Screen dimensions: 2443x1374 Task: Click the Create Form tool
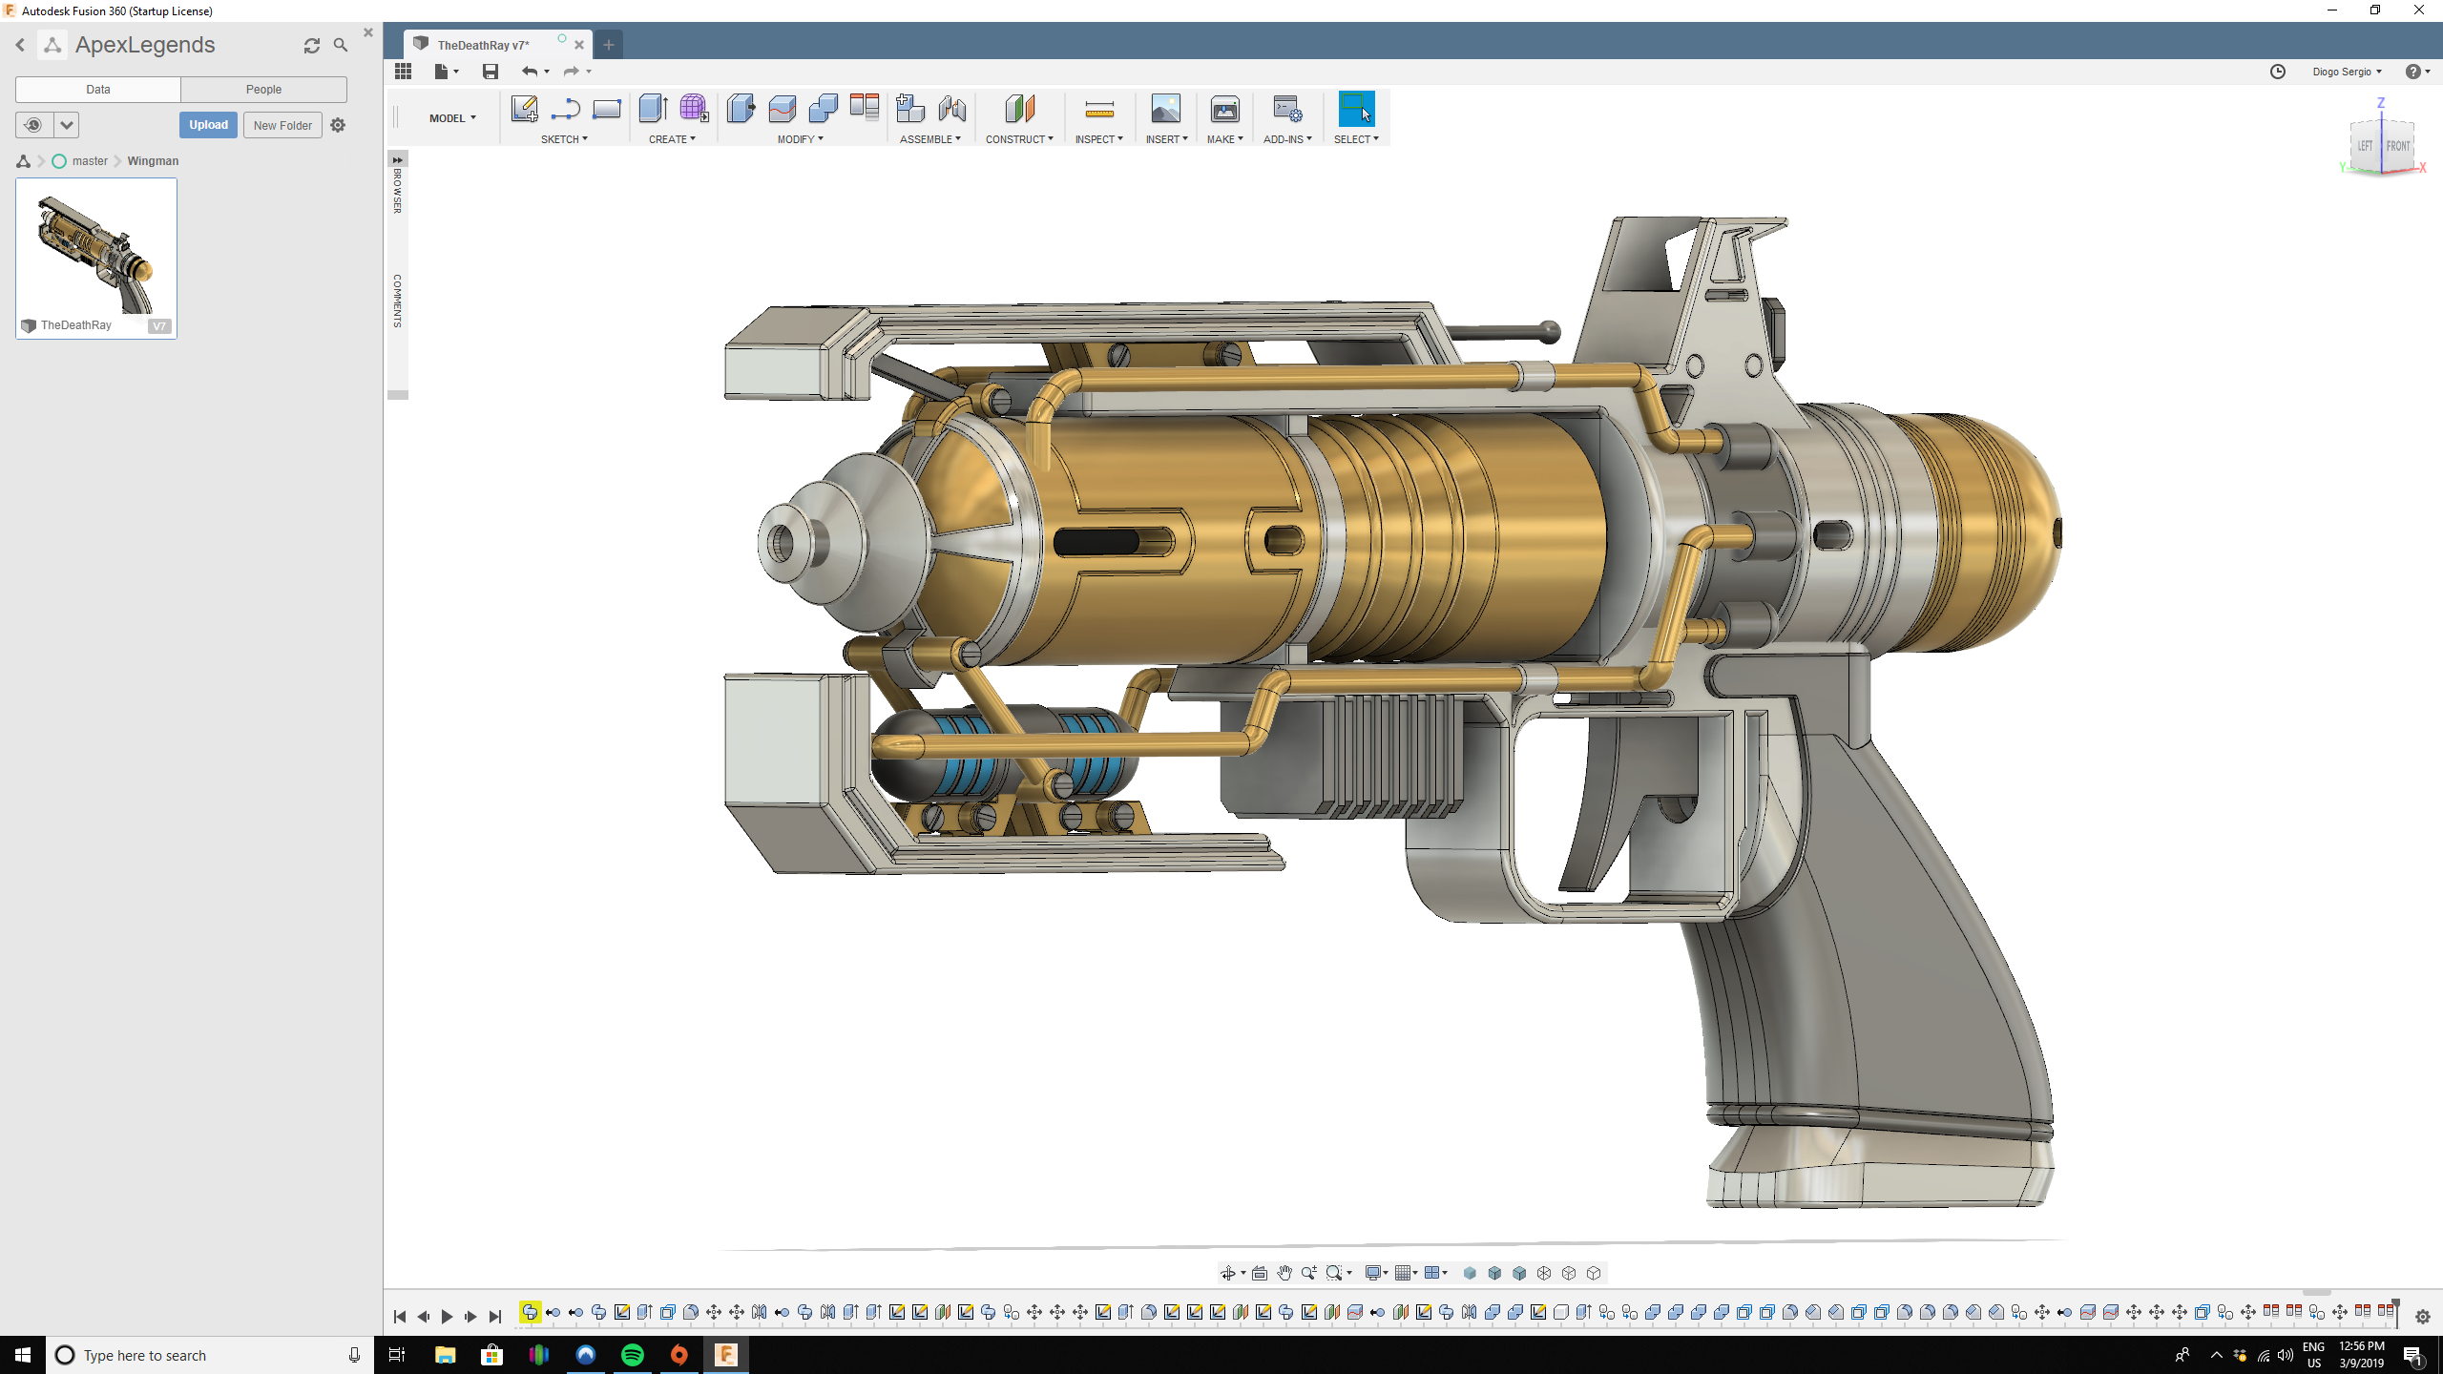coord(694,109)
